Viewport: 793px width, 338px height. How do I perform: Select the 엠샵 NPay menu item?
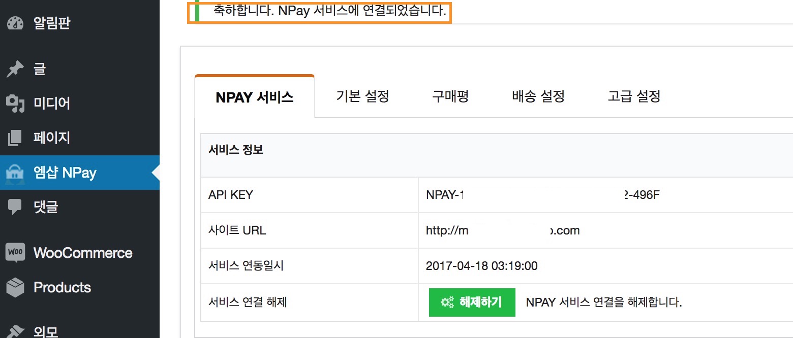[x=80, y=173]
